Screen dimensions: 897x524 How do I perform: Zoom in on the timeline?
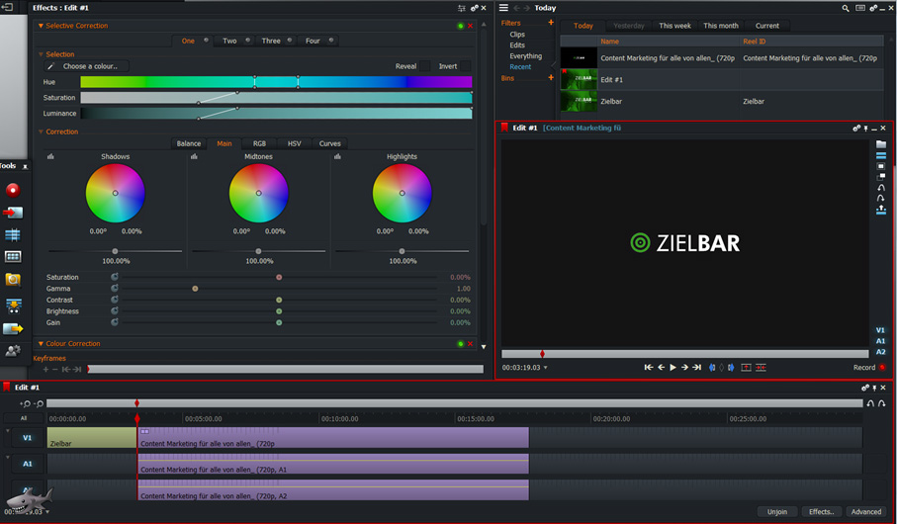coord(25,403)
